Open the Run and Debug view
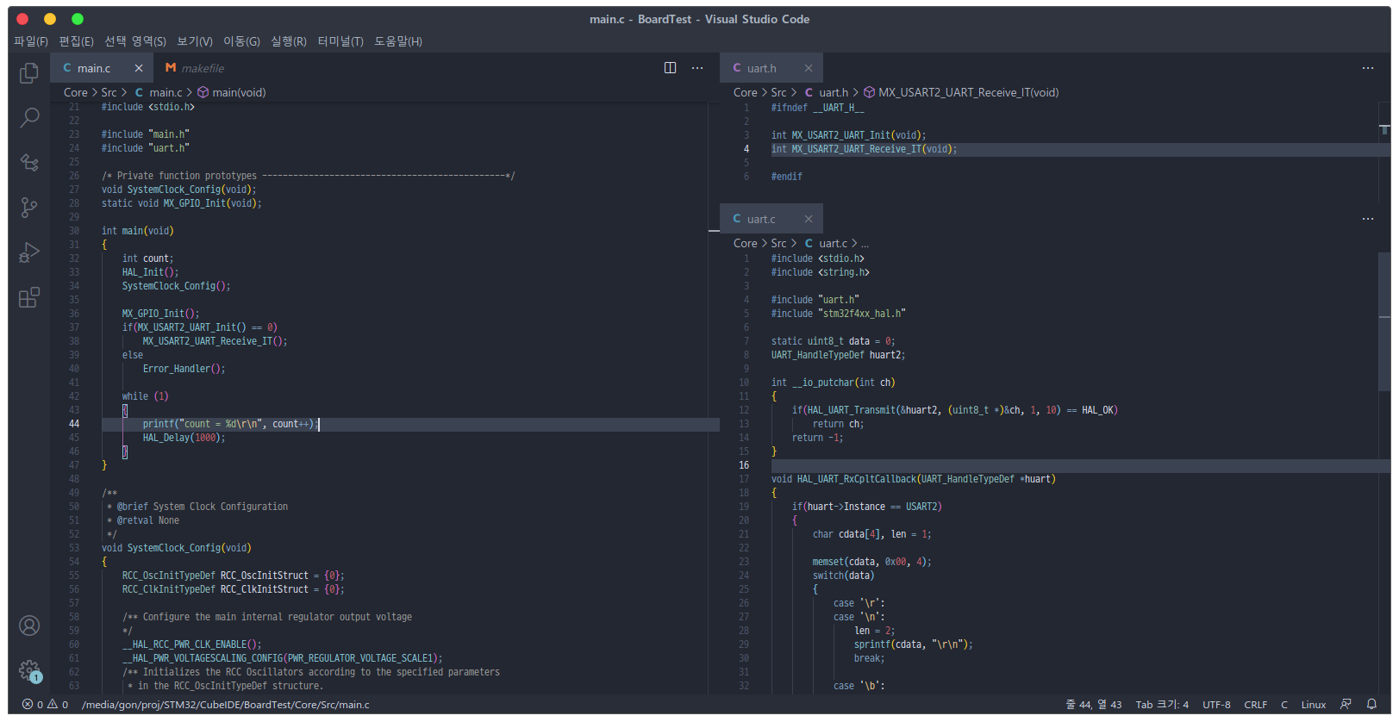The width and height of the screenshot is (1399, 722). coord(29,252)
